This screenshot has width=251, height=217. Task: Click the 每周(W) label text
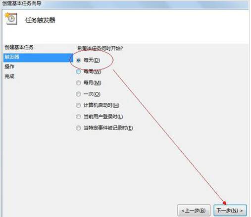92,72
